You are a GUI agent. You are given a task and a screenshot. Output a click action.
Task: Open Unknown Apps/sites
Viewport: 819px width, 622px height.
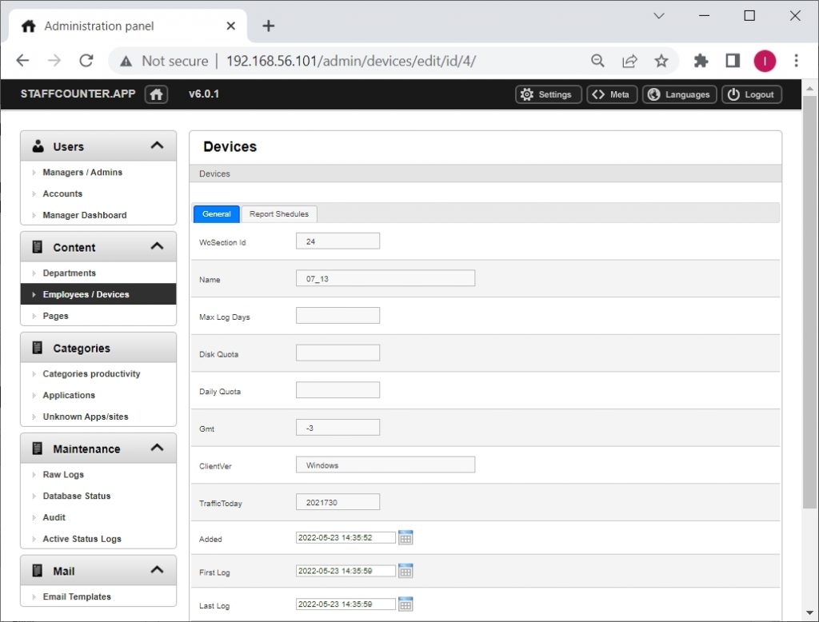point(86,417)
